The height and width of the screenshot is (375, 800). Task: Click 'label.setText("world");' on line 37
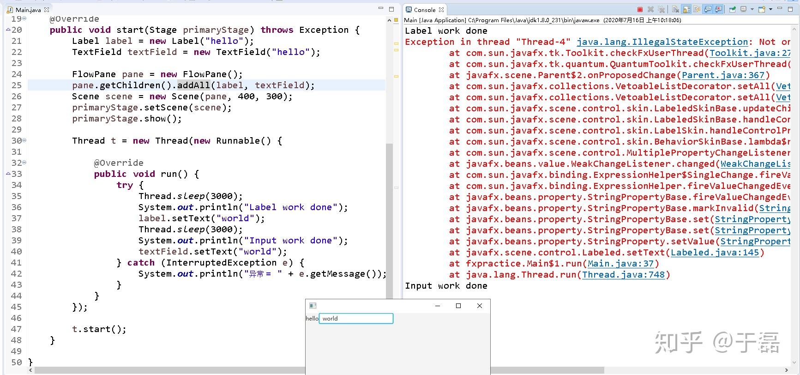202,218
